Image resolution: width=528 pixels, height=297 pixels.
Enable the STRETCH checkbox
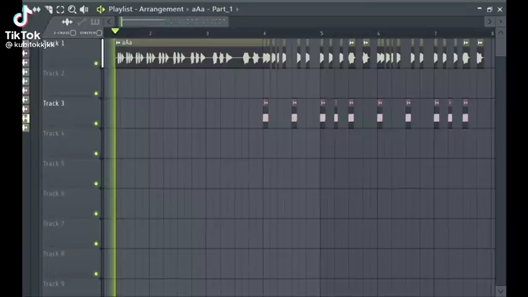click(99, 33)
